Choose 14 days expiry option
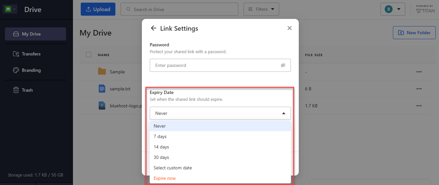 [220, 147]
